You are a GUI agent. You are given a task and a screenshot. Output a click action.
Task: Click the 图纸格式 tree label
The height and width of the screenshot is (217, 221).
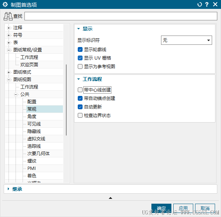[22, 72]
